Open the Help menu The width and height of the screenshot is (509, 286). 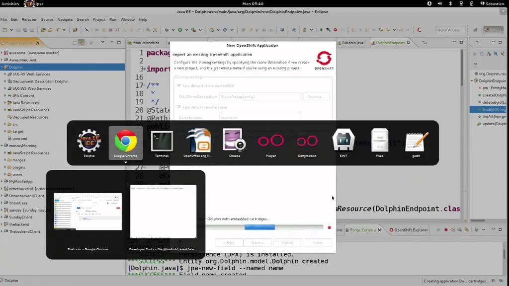143,19
